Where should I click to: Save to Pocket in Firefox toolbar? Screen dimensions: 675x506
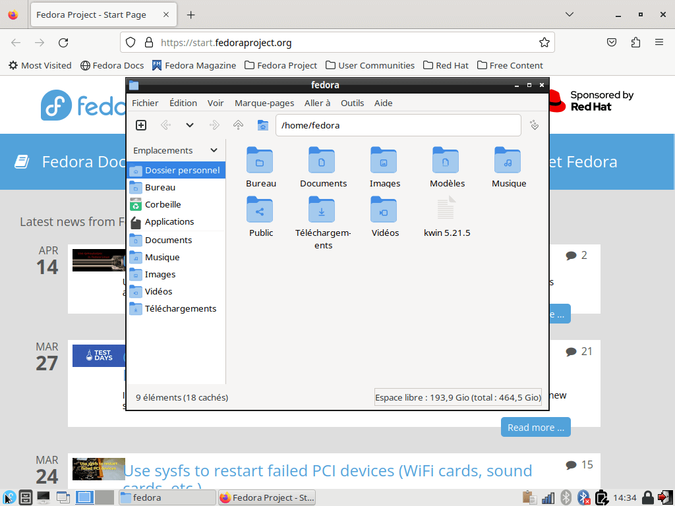tap(612, 42)
